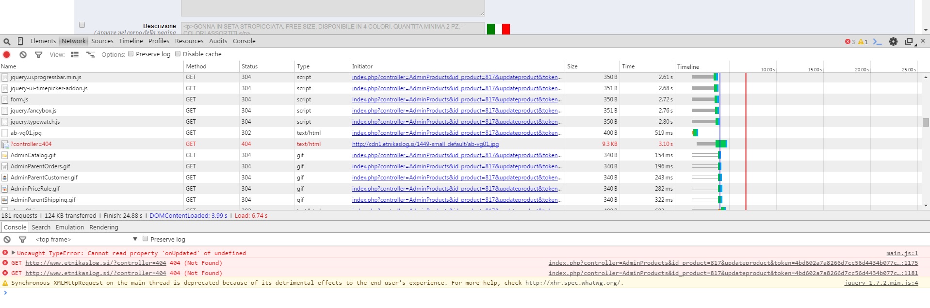Open DevTools settings gear
Screen dimensions: 930x308
coord(893,42)
